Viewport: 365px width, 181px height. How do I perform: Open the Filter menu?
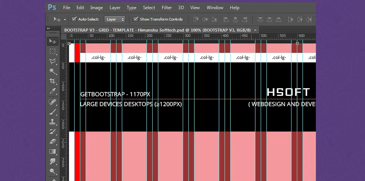point(166,8)
